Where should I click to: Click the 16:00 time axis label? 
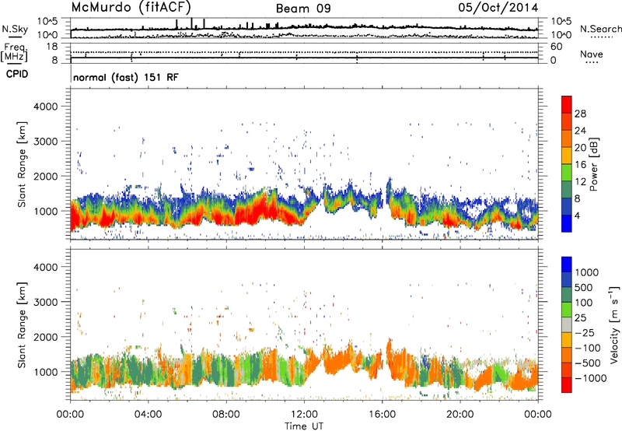382,414
